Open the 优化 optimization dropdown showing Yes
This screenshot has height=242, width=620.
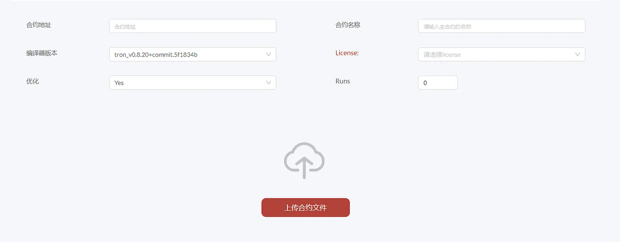click(x=193, y=83)
